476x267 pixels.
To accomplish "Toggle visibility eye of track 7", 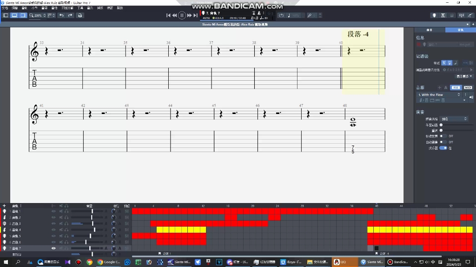I will tap(53, 248).
